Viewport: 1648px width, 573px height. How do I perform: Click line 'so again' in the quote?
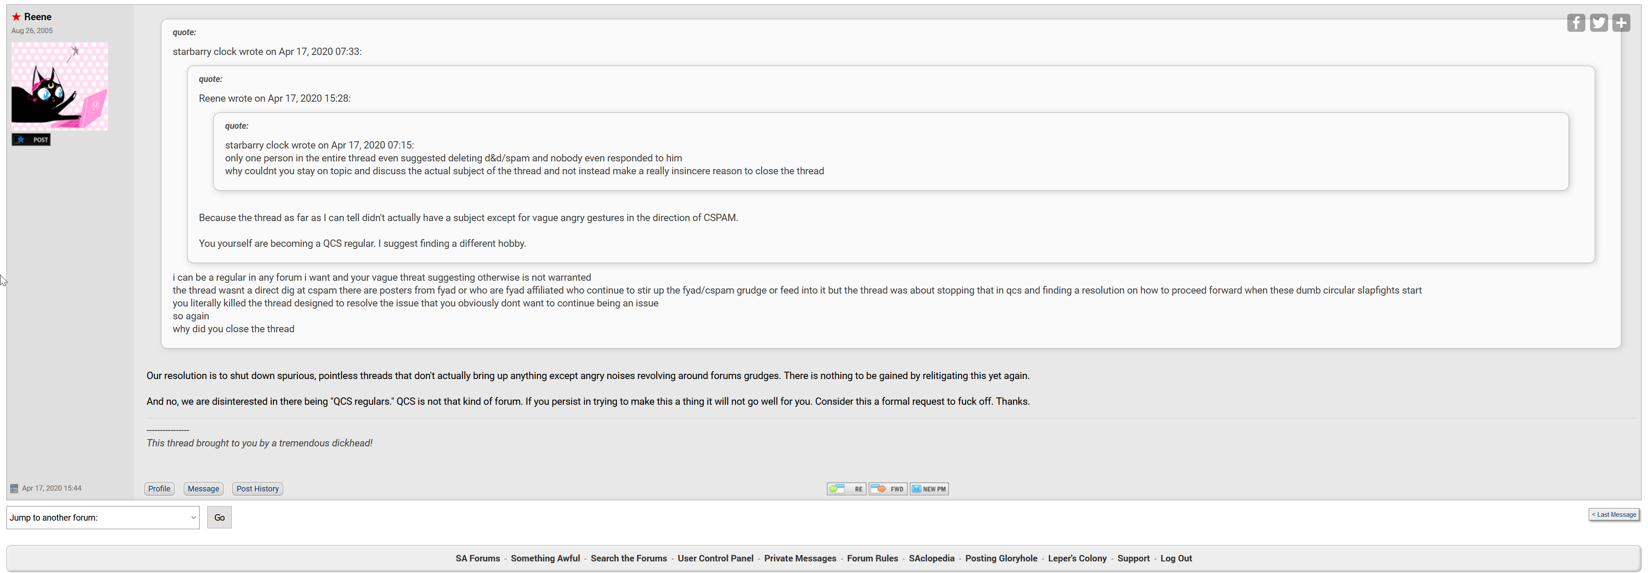click(x=191, y=317)
